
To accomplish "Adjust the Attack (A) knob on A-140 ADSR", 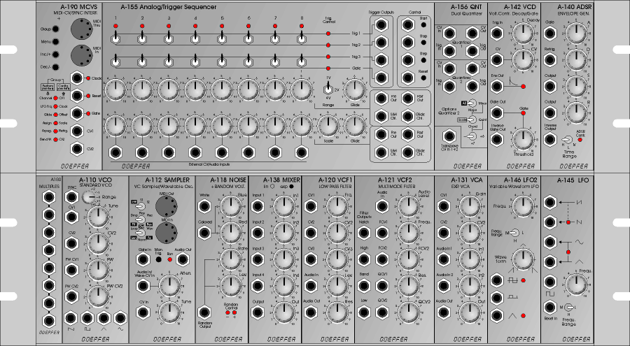I will point(576,34).
